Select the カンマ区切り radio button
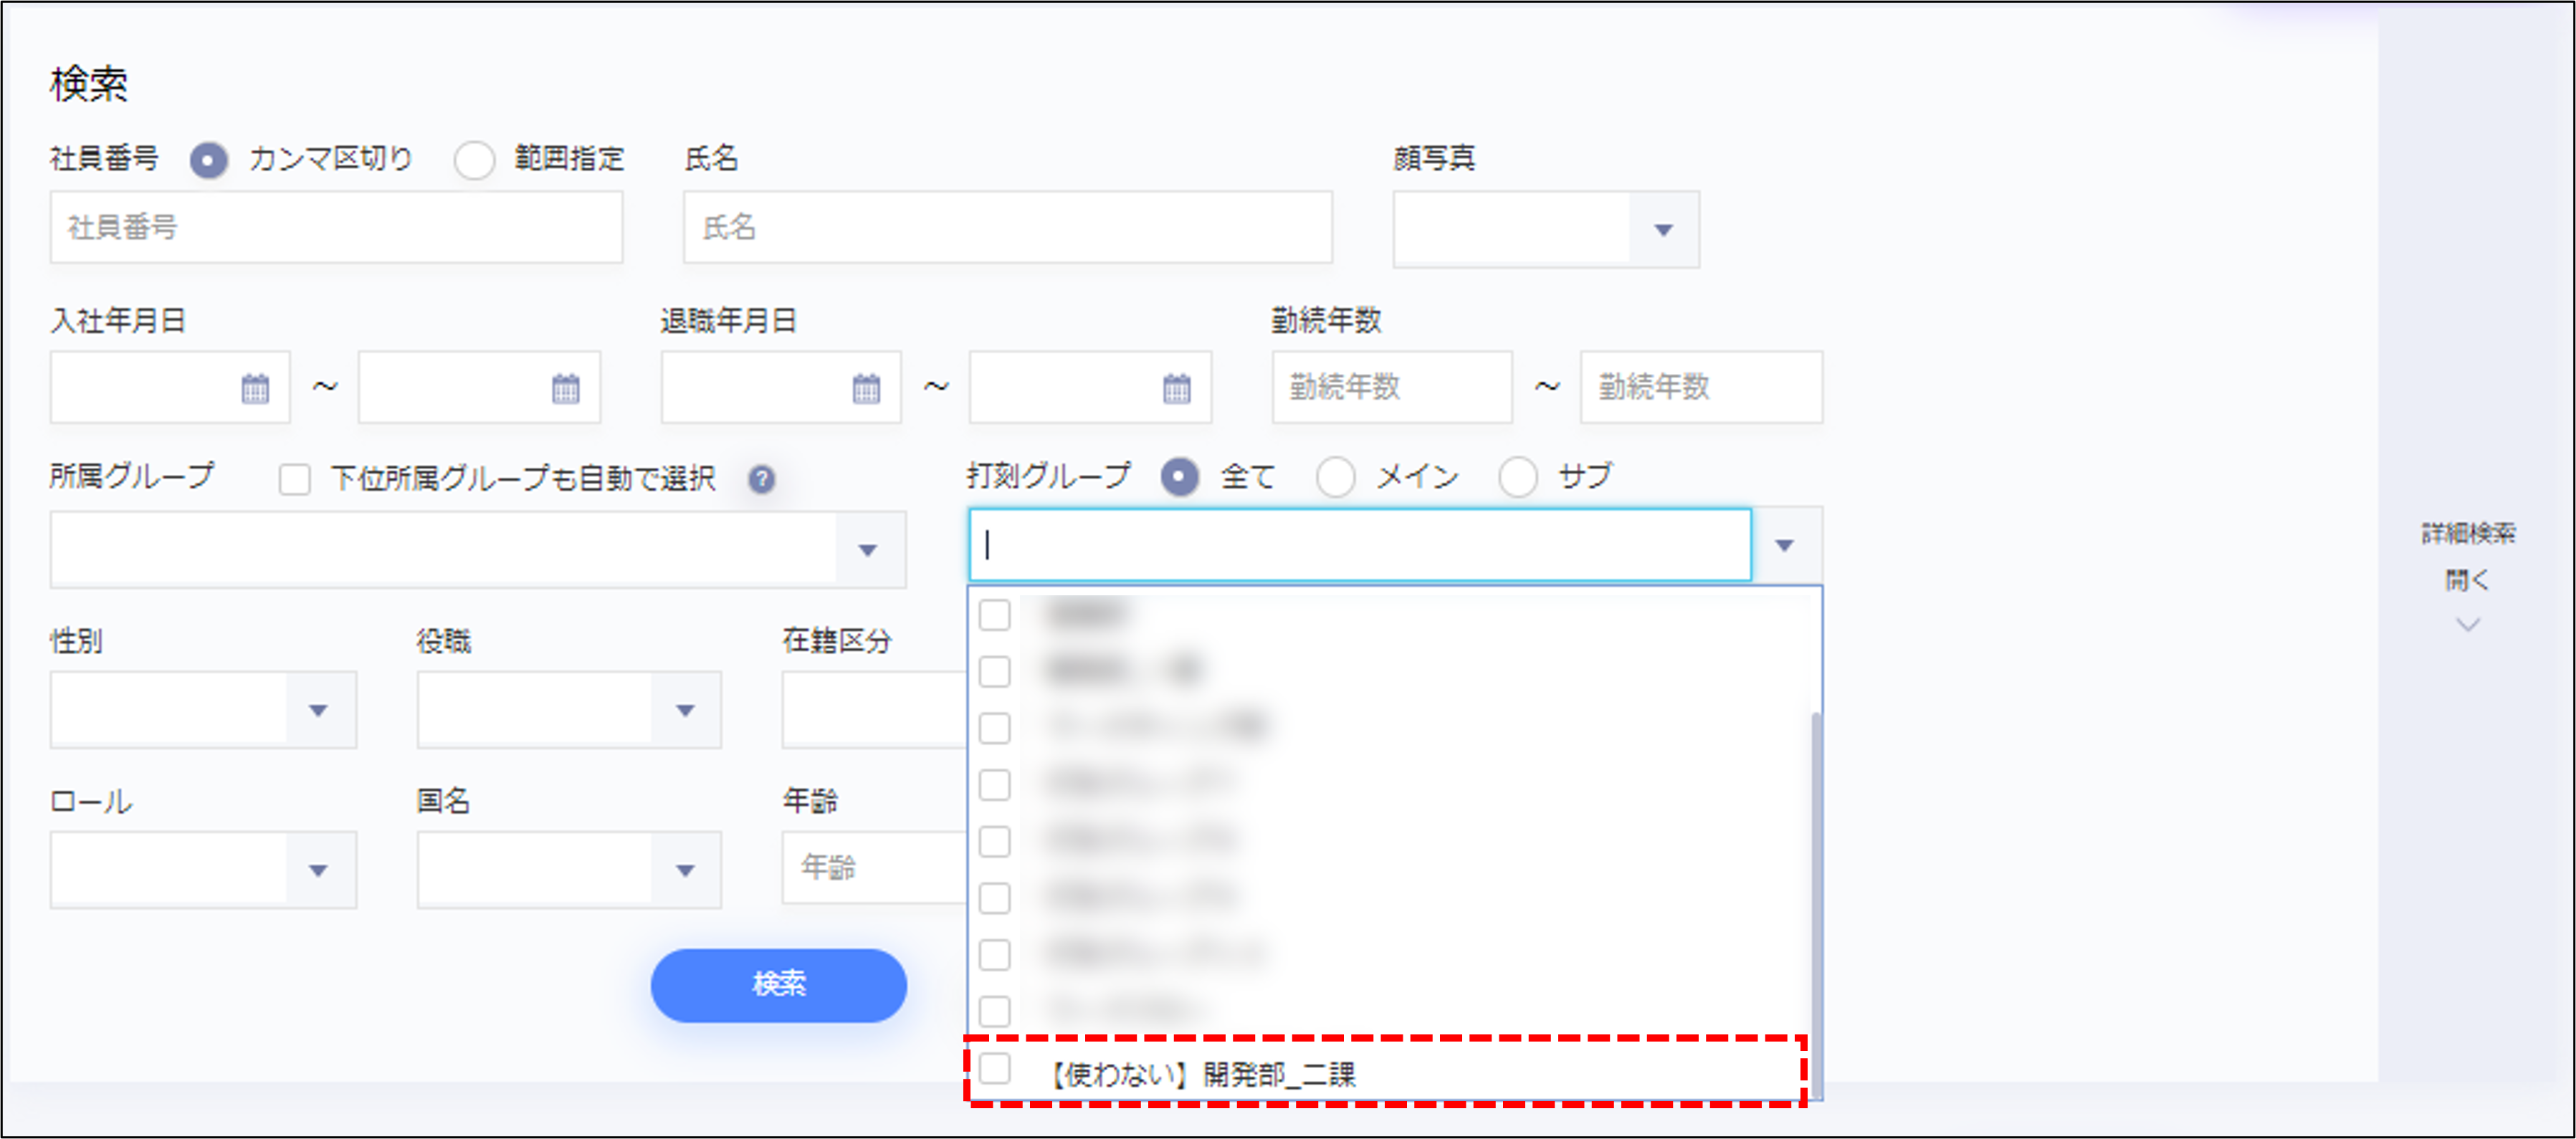2576x1139 pixels. [x=209, y=160]
